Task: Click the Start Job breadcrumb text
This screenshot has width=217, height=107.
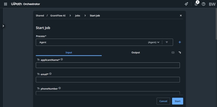Action: 95,16
